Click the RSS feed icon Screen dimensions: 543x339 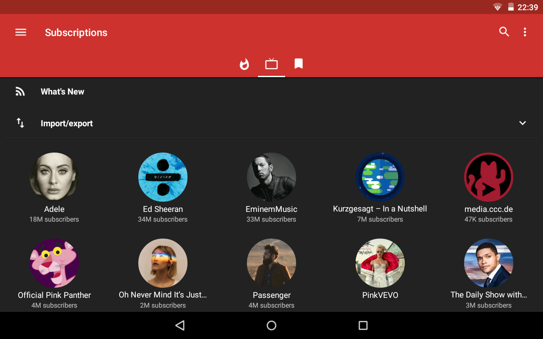20,92
